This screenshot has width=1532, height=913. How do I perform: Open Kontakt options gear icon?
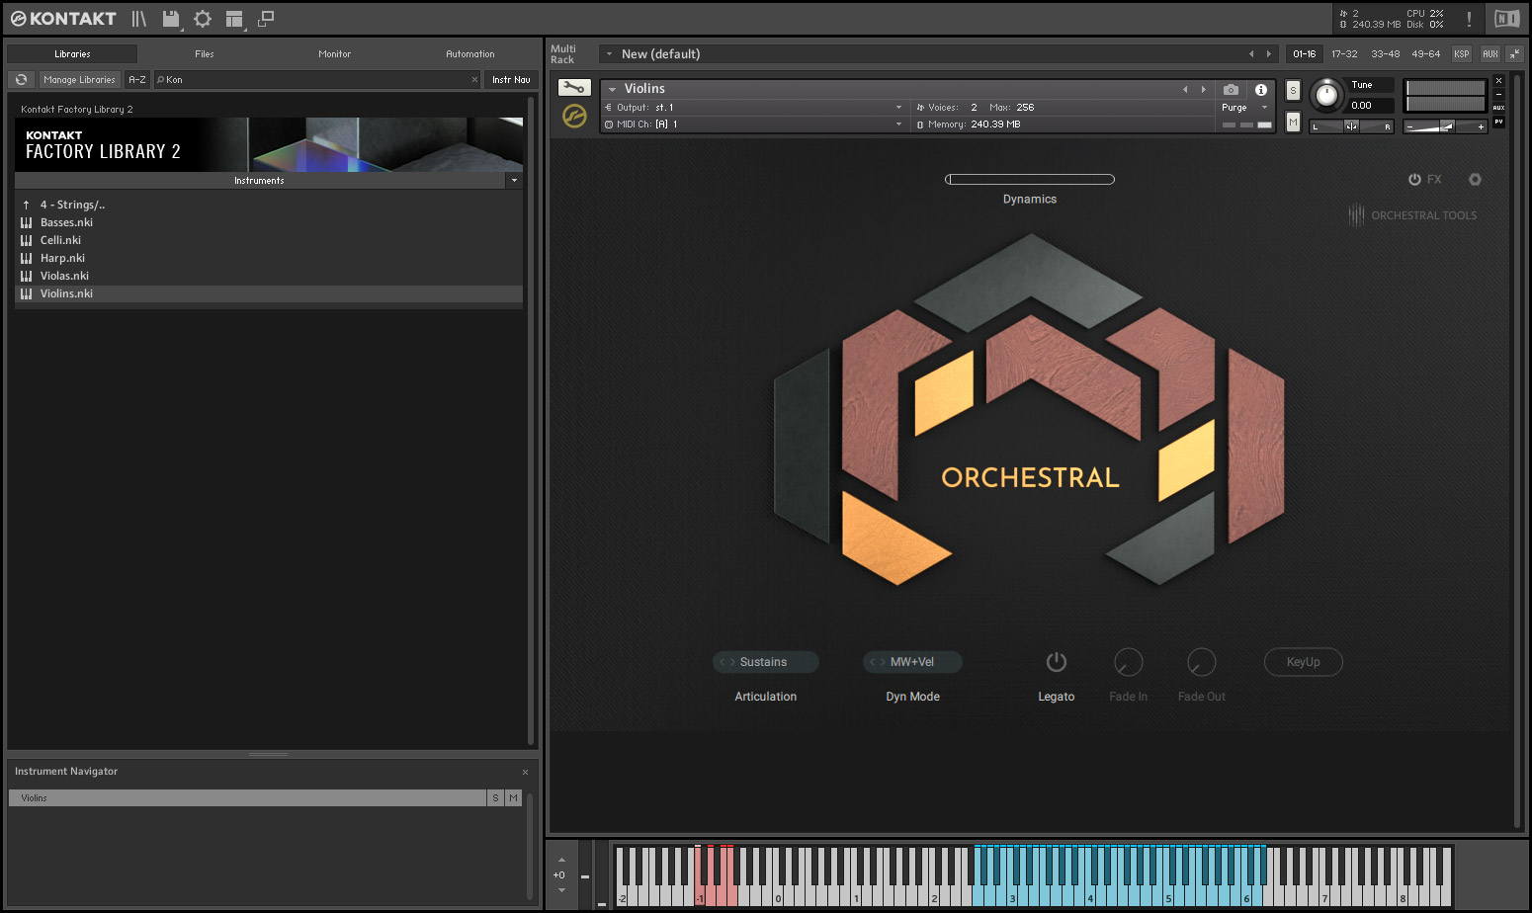203,19
